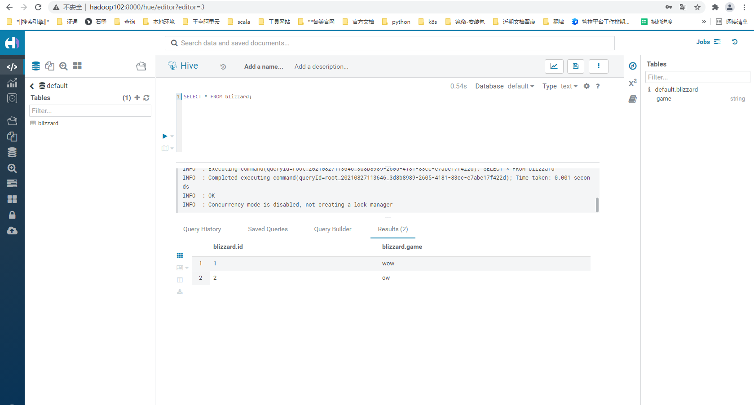Screen dimensions: 754x405
Task: Open the three-dot editor menu
Action: click(x=599, y=66)
